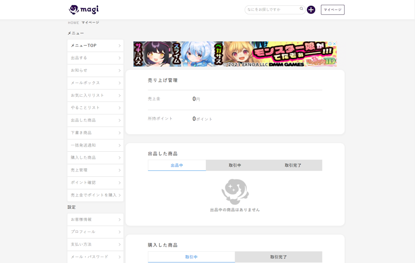Expand 下書き商品 chevron arrow
The width and height of the screenshot is (415, 263).
coord(120,133)
